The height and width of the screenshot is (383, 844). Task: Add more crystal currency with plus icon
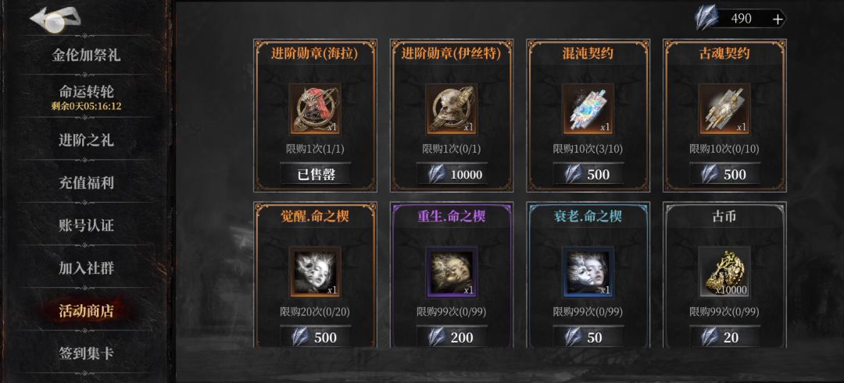coord(778,20)
